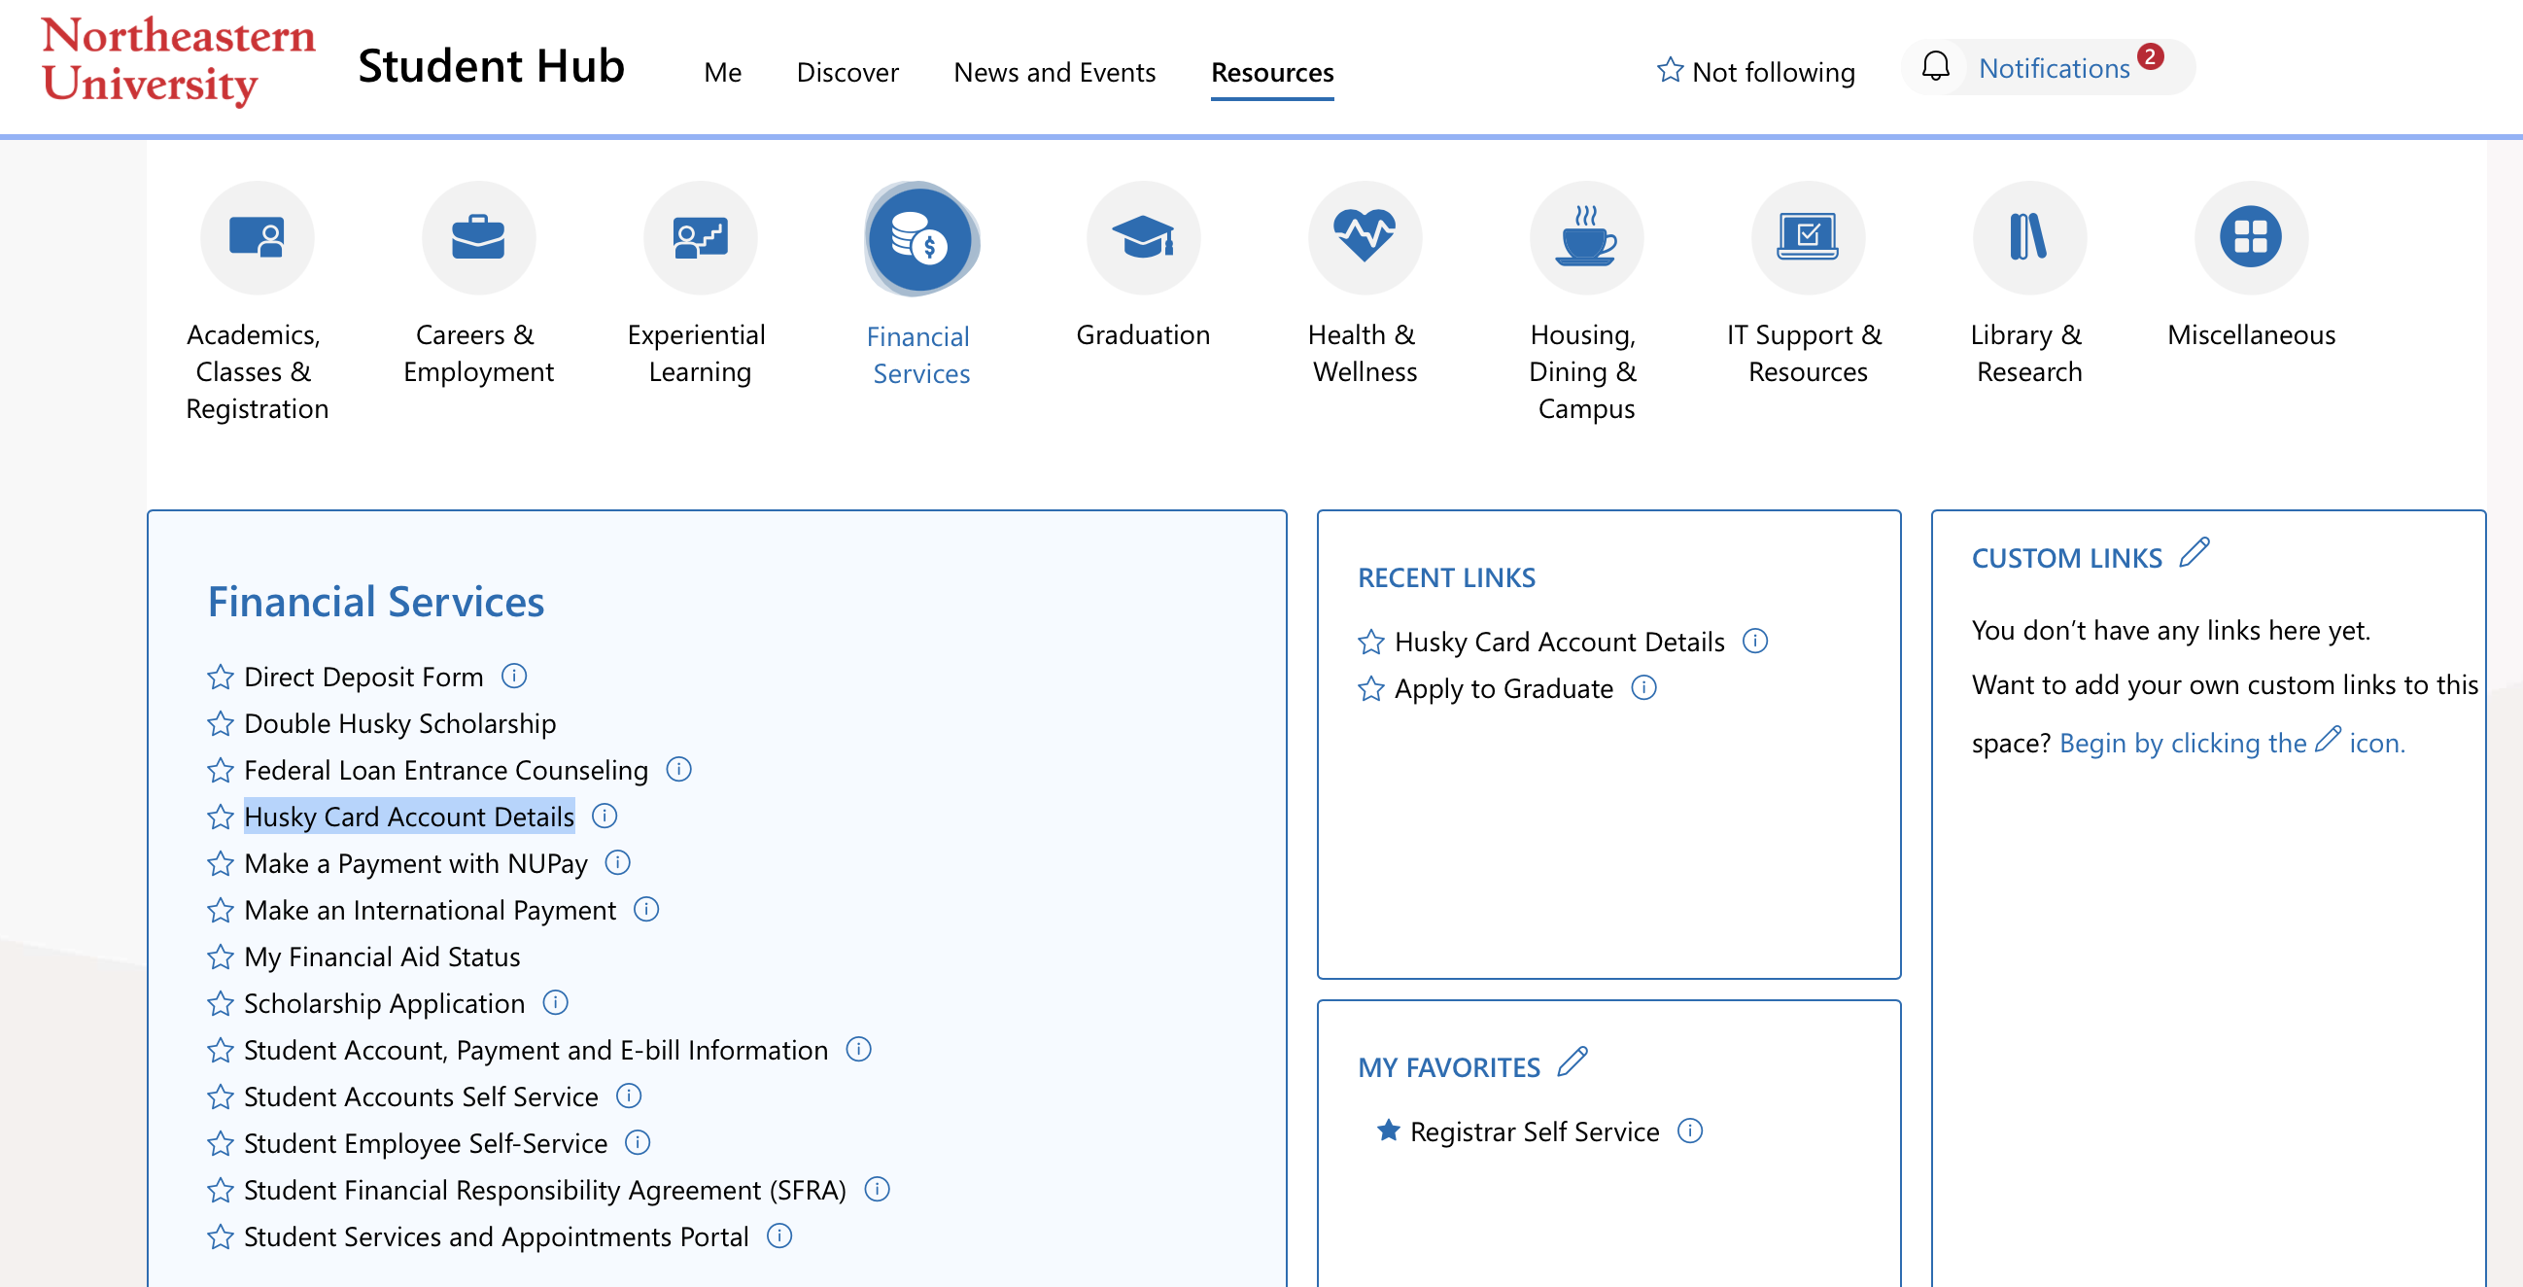
Task: Open Graduation cap icon
Action: 1143,238
